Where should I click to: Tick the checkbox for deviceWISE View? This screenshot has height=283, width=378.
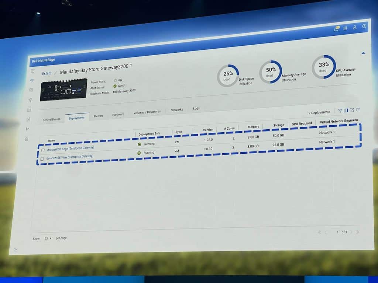coord(42,159)
